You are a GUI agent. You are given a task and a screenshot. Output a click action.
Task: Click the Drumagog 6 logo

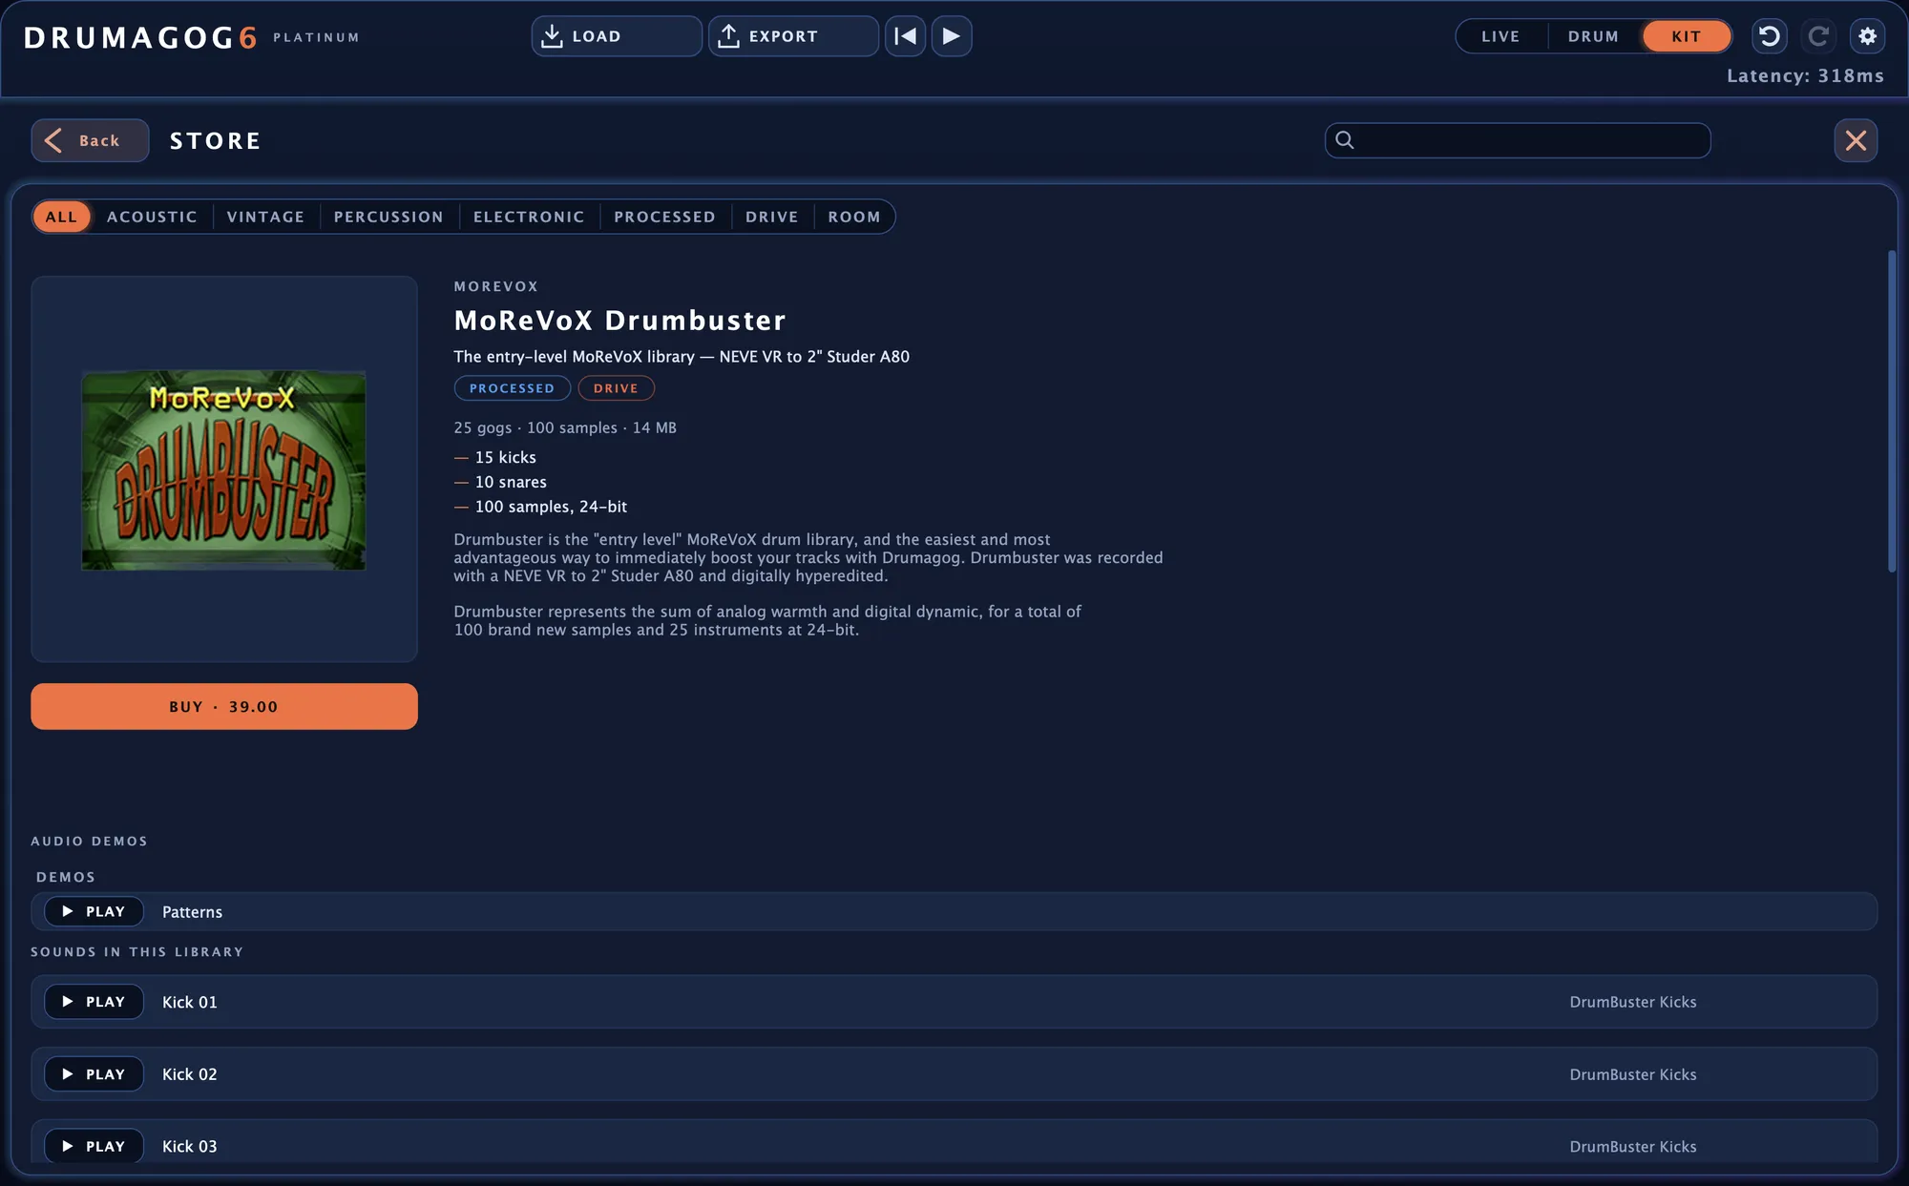coord(140,37)
